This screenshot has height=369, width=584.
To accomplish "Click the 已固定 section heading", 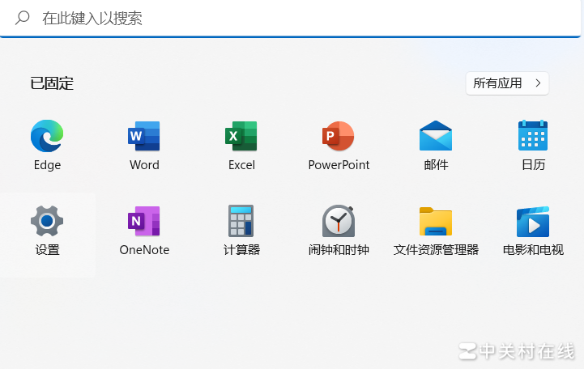I will [x=52, y=83].
